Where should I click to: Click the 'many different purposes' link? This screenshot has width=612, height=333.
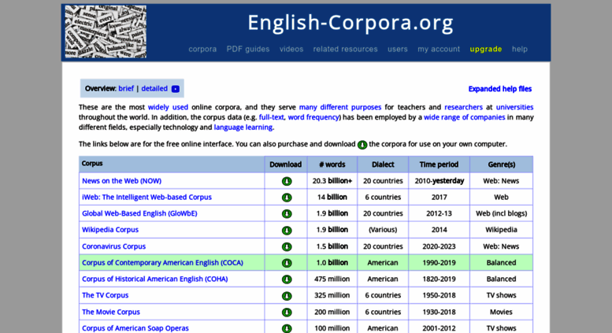coord(340,107)
